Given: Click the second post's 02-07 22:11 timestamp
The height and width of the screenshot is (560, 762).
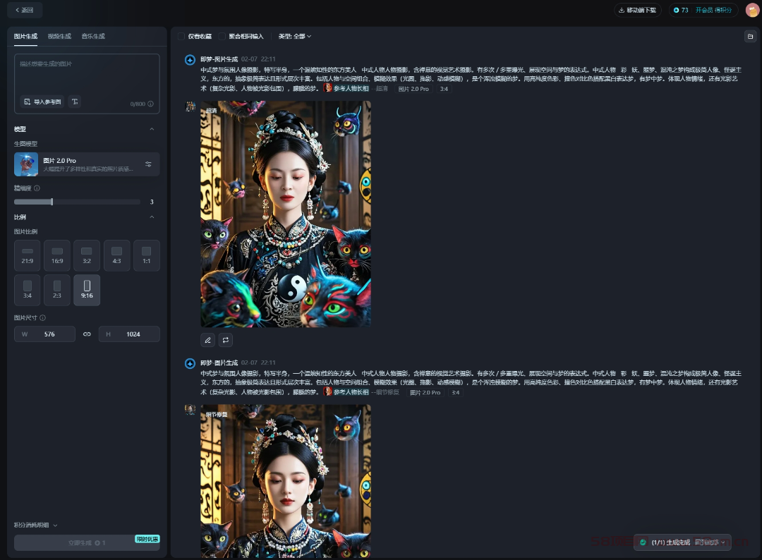Looking at the screenshot, I should pyautogui.click(x=258, y=363).
